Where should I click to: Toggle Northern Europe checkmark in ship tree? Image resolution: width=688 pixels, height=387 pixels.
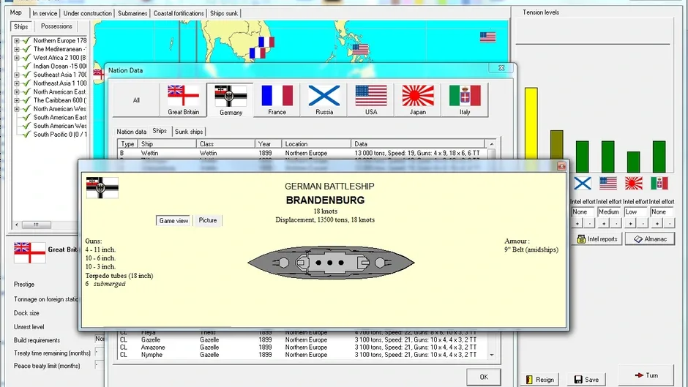pyautogui.click(x=26, y=40)
